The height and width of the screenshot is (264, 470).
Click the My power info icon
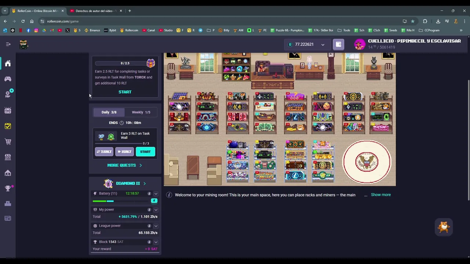pos(149,210)
